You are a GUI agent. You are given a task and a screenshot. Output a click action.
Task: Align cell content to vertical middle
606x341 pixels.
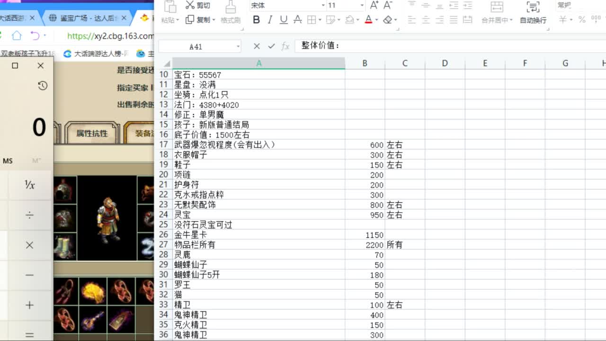click(x=426, y=5)
